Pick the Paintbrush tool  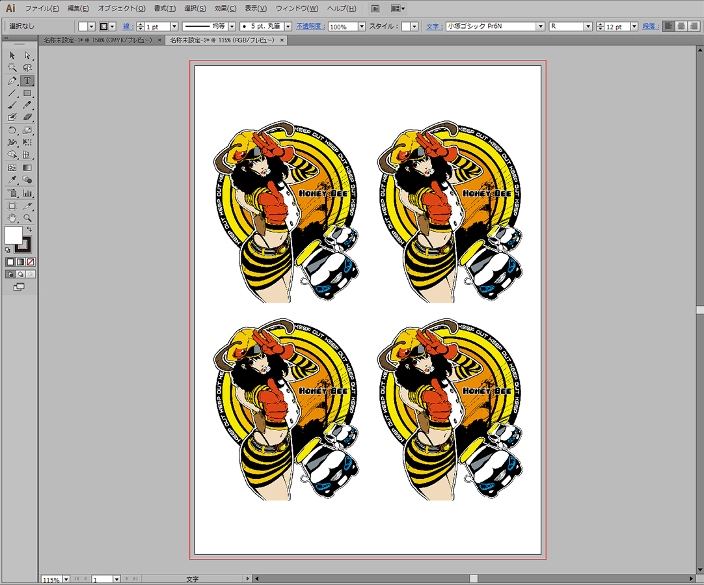click(12, 105)
